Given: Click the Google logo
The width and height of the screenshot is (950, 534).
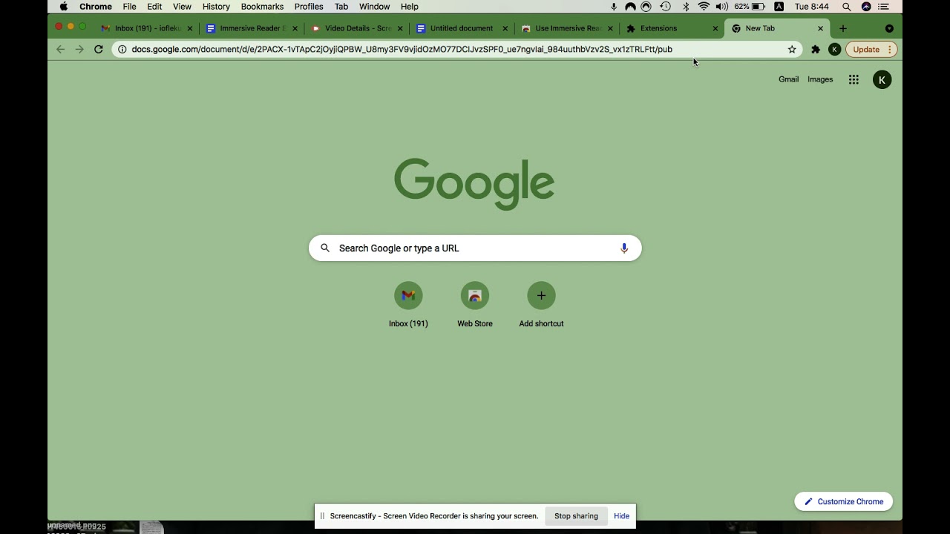Looking at the screenshot, I should tap(474, 184).
